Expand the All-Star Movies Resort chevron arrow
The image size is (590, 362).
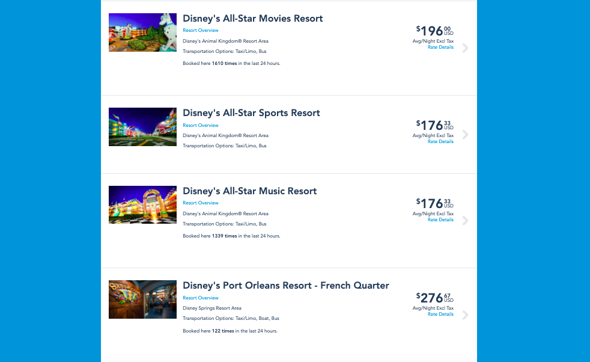[x=465, y=48]
